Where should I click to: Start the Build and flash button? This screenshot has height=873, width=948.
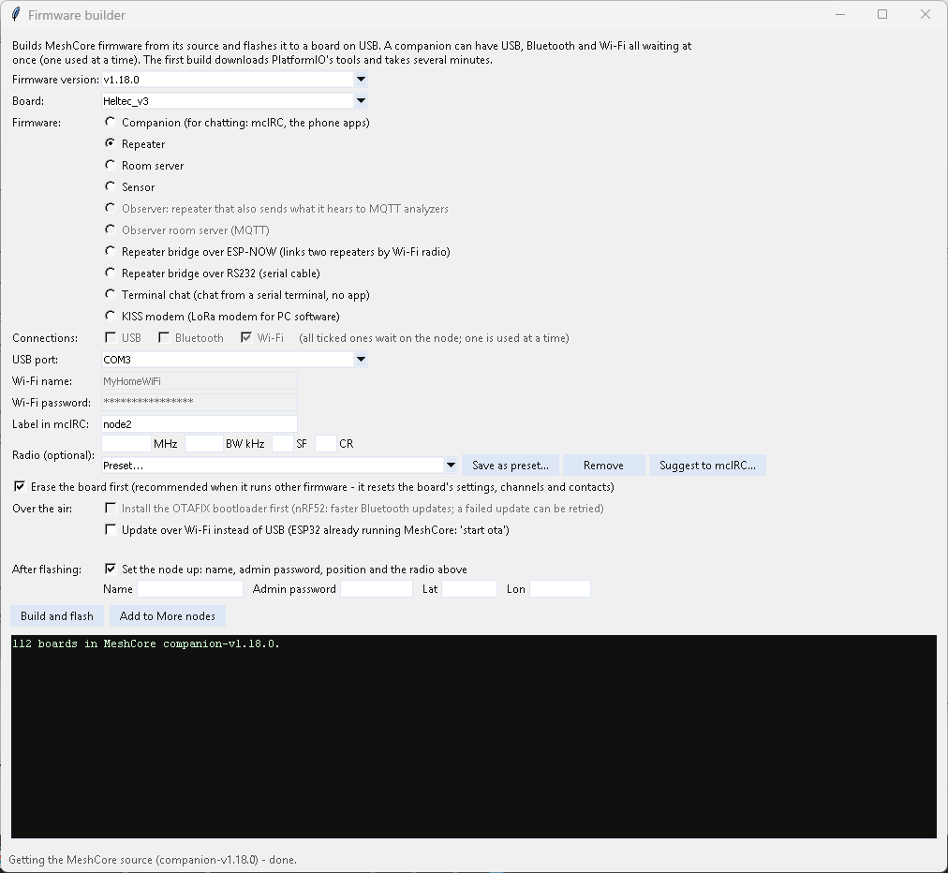(57, 616)
